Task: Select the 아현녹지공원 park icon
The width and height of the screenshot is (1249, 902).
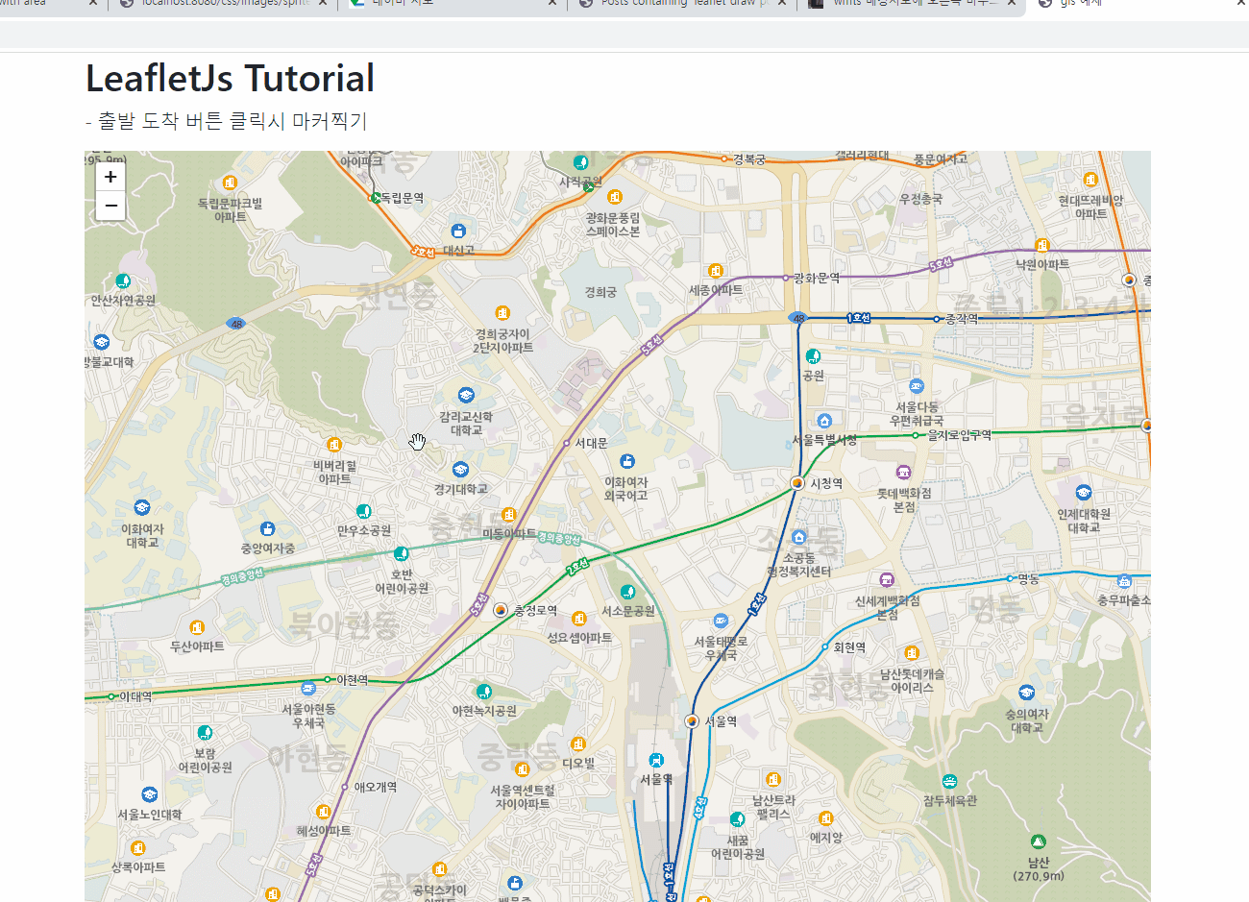Action: [x=484, y=692]
